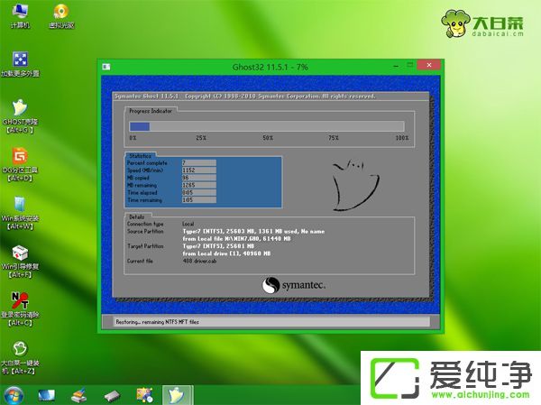
Task: Select the active Ghost taskbar button
Action: (178, 394)
